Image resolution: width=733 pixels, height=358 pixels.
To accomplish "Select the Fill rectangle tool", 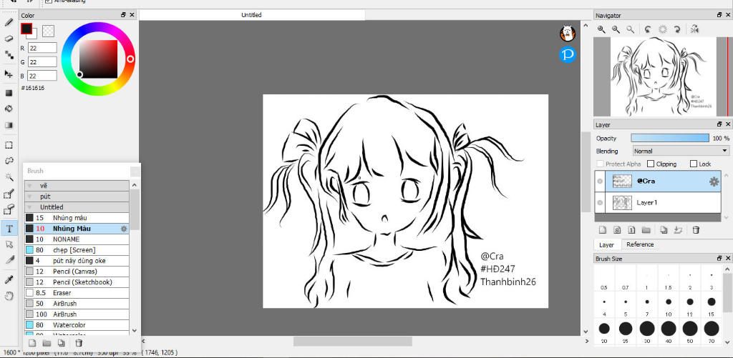I will coord(9,93).
